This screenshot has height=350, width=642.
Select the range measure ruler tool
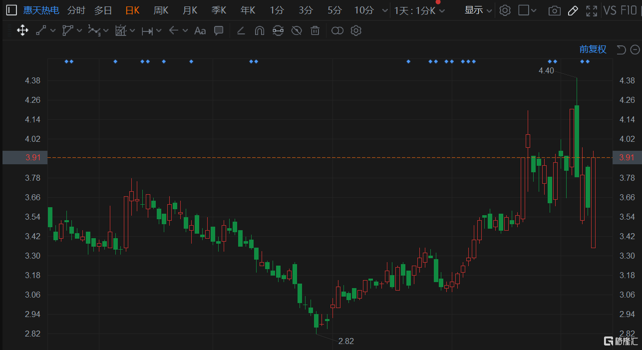(147, 31)
